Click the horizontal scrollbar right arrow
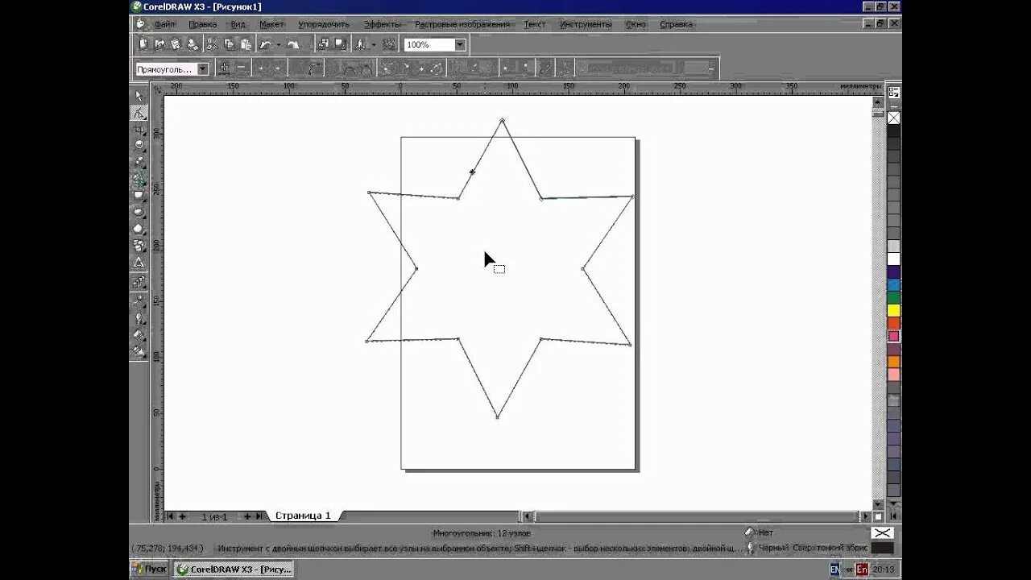Image resolution: width=1031 pixels, height=580 pixels. click(866, 516)
